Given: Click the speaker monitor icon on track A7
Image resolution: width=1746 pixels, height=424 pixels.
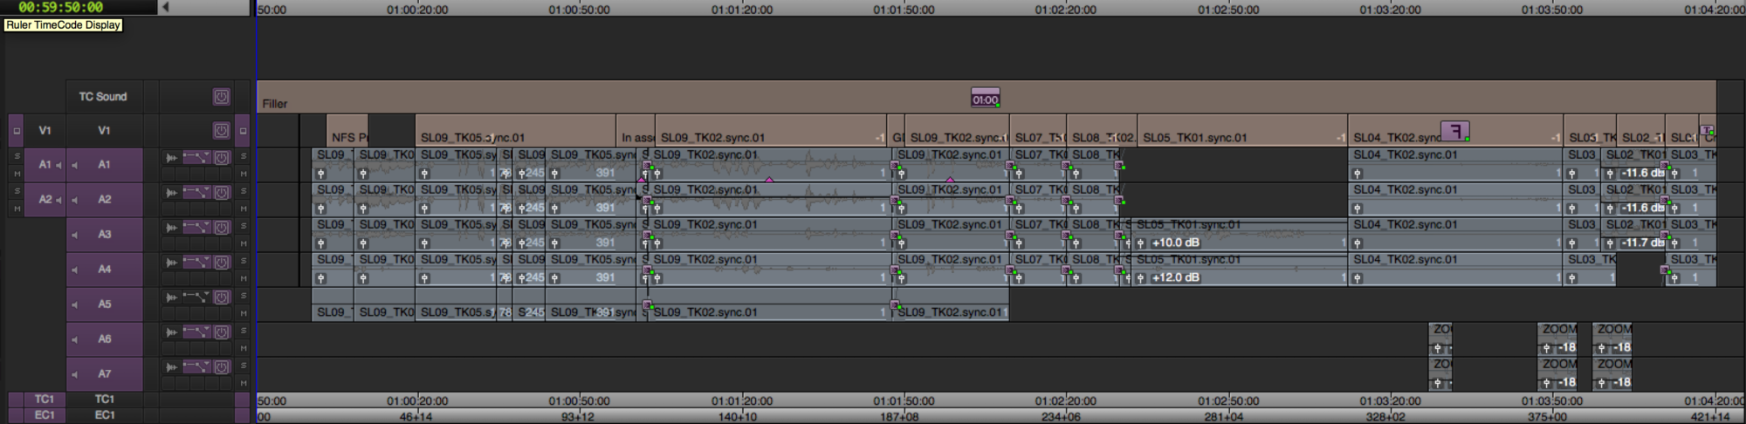Looking at the screenshot, I should [x=74, y=374].
